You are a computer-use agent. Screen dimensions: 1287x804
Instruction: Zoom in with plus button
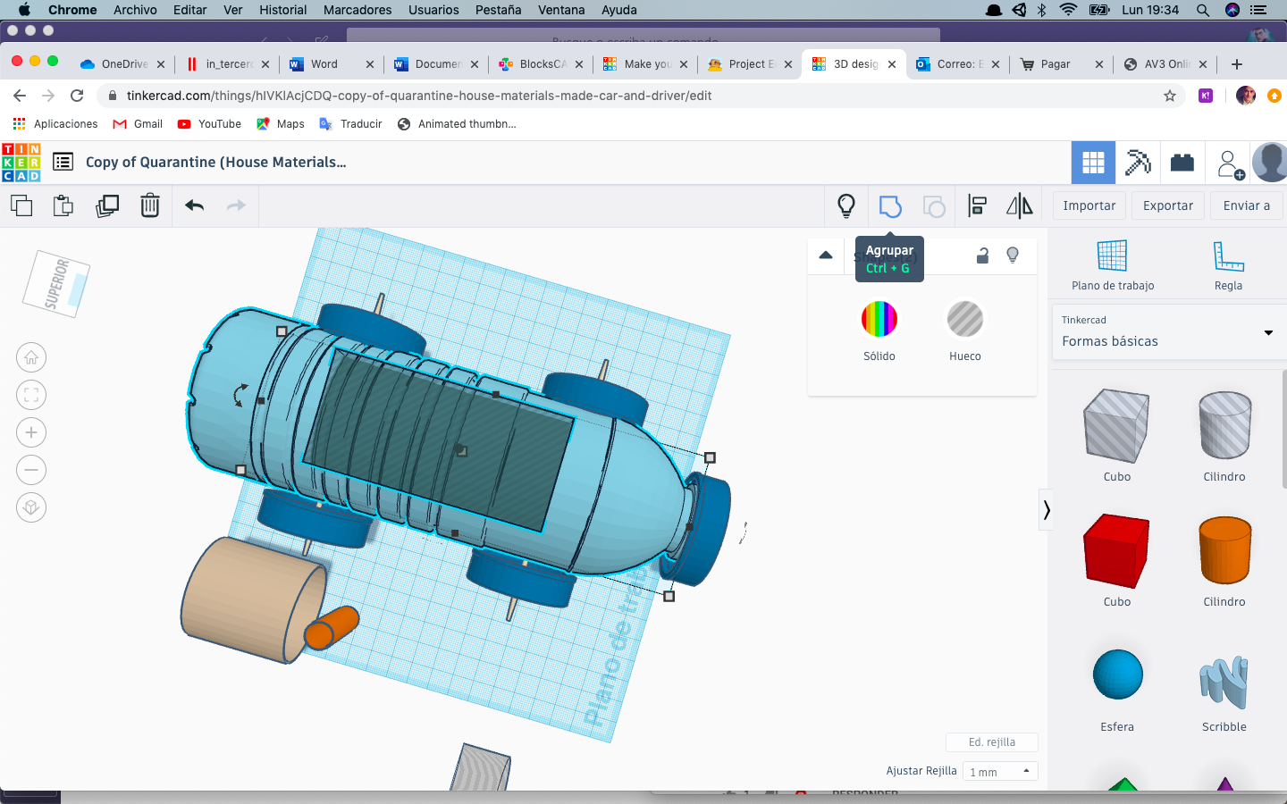point(31,432)
